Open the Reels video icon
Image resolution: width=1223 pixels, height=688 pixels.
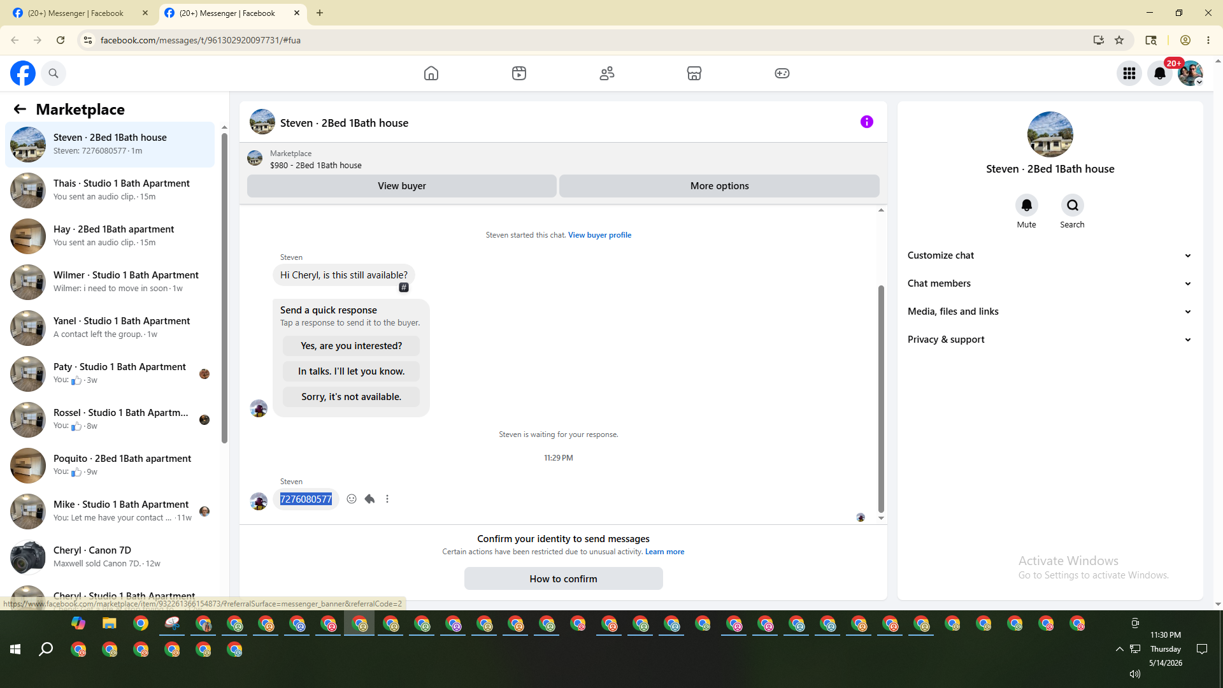click(x=519, y=73)
